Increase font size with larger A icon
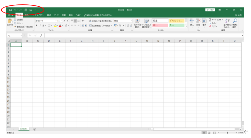 coord(65,21)
